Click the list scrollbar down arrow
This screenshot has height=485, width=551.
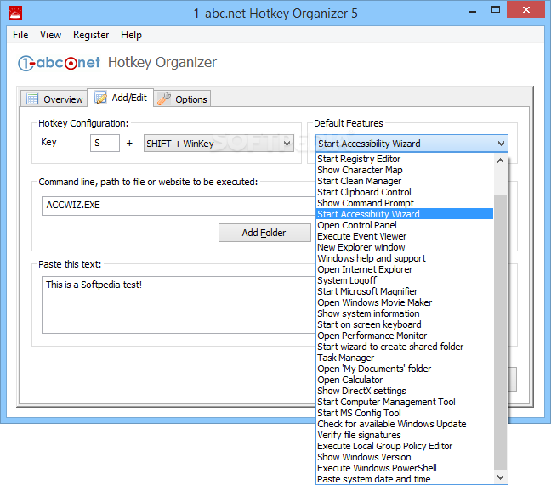point(500,477)
